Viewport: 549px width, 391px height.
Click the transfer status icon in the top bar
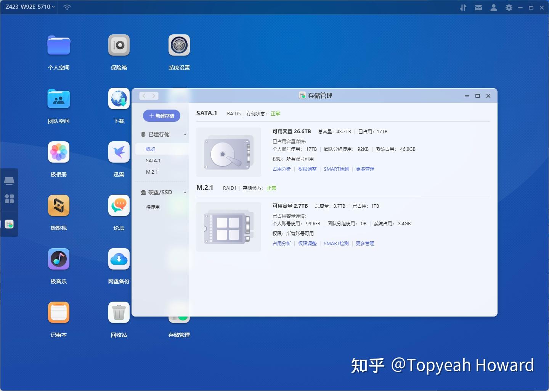coord(463,7)
